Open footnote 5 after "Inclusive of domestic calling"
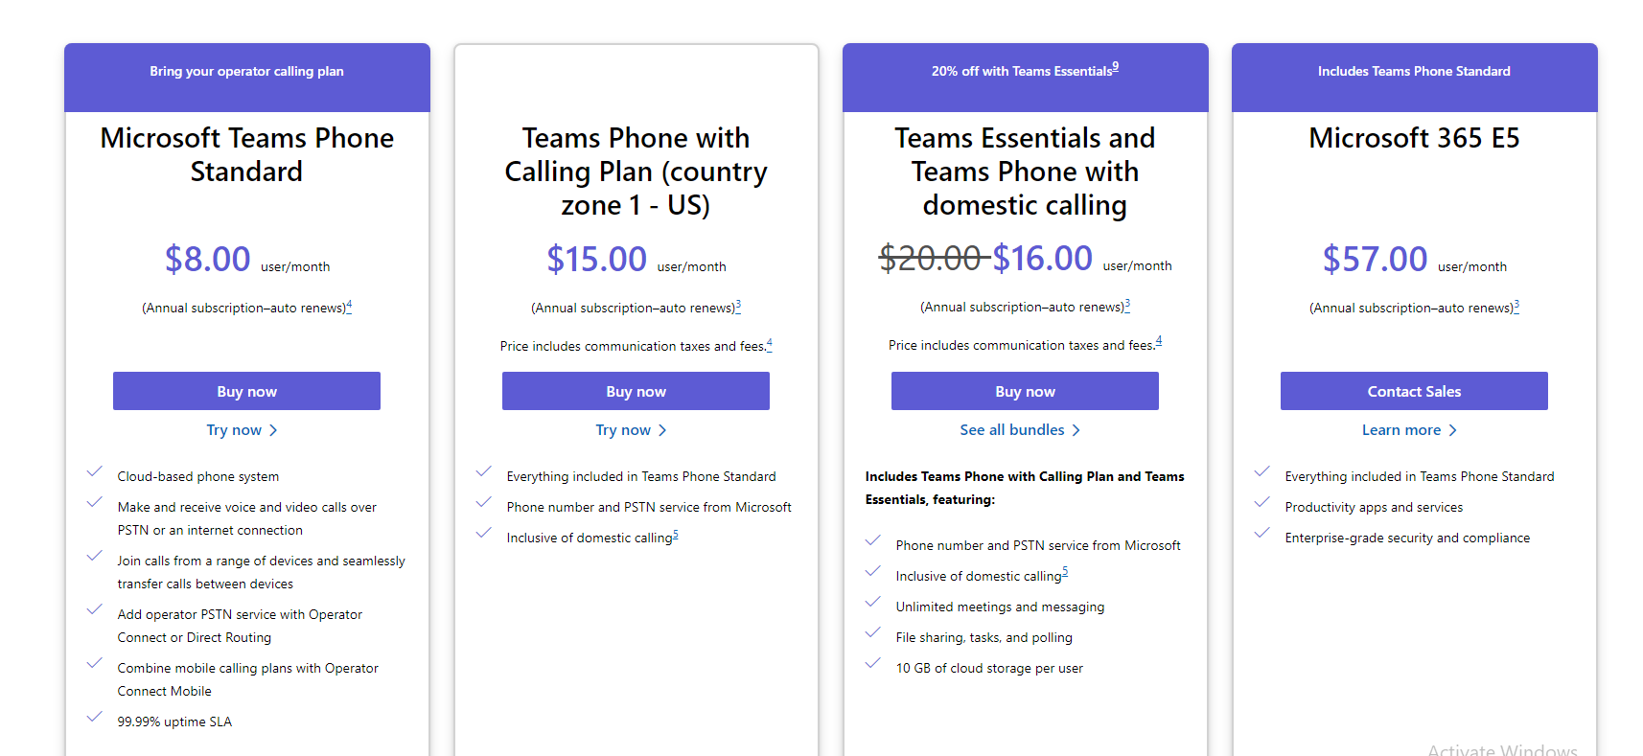This screenshot has height=756, width=1643. point(676,533)
